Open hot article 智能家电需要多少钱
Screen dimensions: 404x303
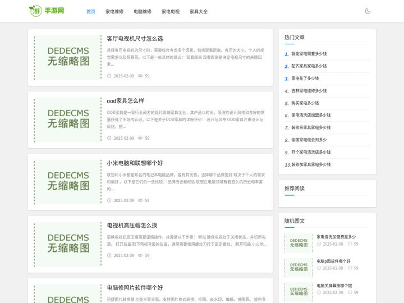tap(309, 54)
